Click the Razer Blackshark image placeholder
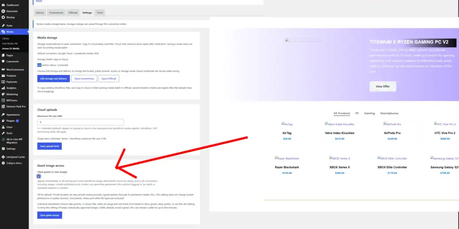Screen dimensions: 459x229 (x=287, y=159)
